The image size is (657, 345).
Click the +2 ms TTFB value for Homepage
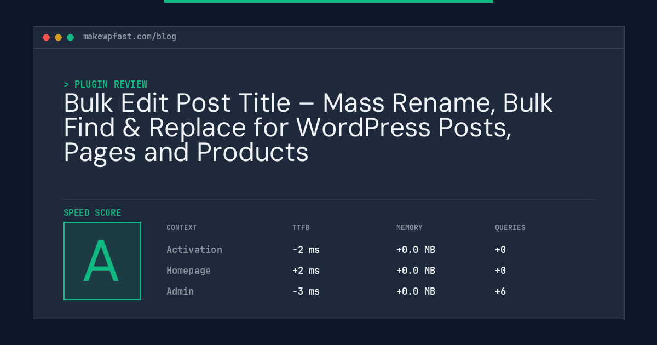point(306,271)
